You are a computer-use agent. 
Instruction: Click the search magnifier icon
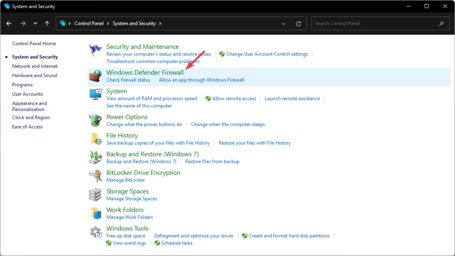click(441, 23)
